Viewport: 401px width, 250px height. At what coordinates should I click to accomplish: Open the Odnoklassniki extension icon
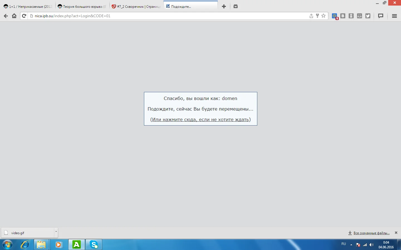[x=351, y=16]
